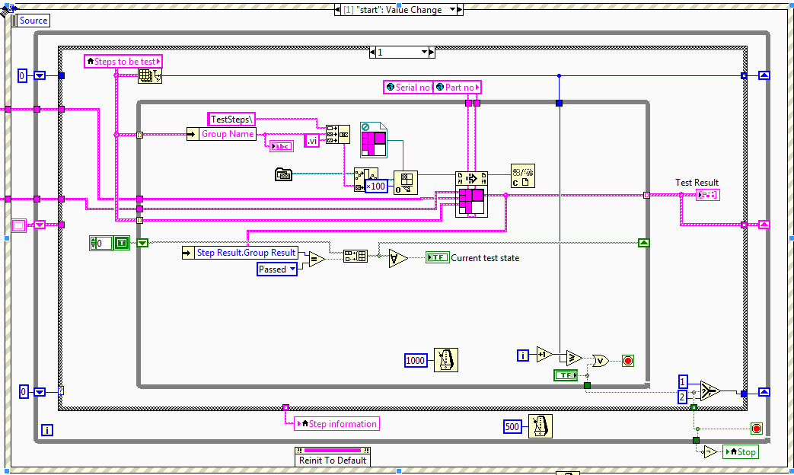
Task: Click the abc string indicator terminal
Action: (282, 146)
